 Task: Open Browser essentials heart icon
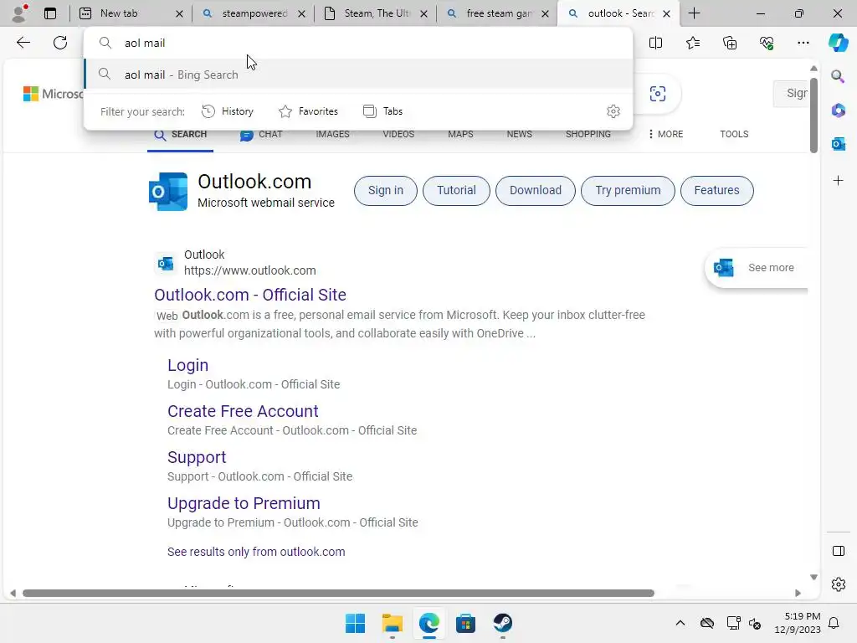(767, 43)
